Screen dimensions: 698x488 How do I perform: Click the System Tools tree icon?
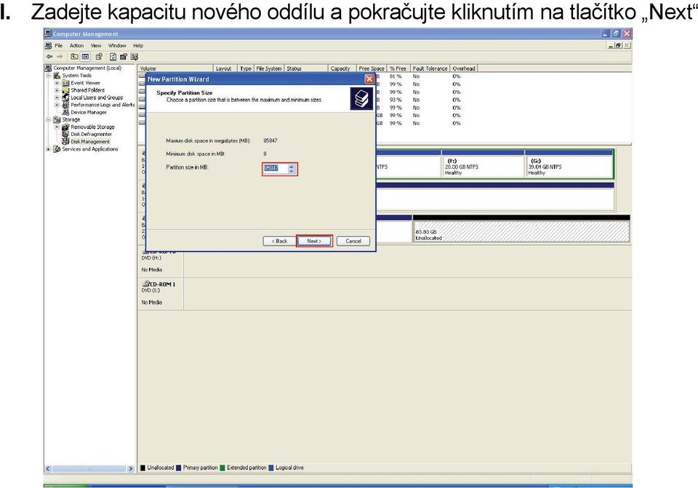57,76
